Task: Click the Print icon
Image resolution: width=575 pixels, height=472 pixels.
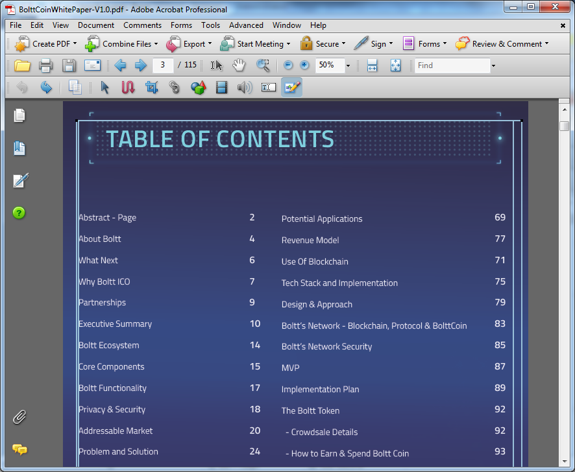Action: pyautogui.click(x=46, y=65)
